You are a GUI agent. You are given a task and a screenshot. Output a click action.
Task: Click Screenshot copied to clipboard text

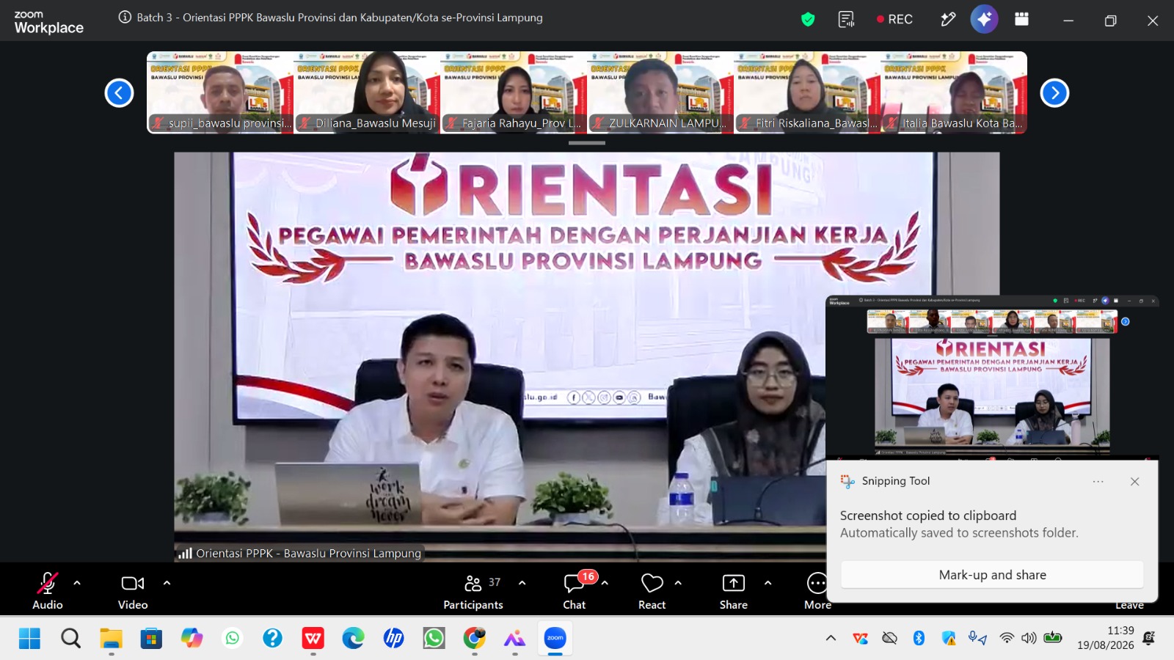(928, 516)
